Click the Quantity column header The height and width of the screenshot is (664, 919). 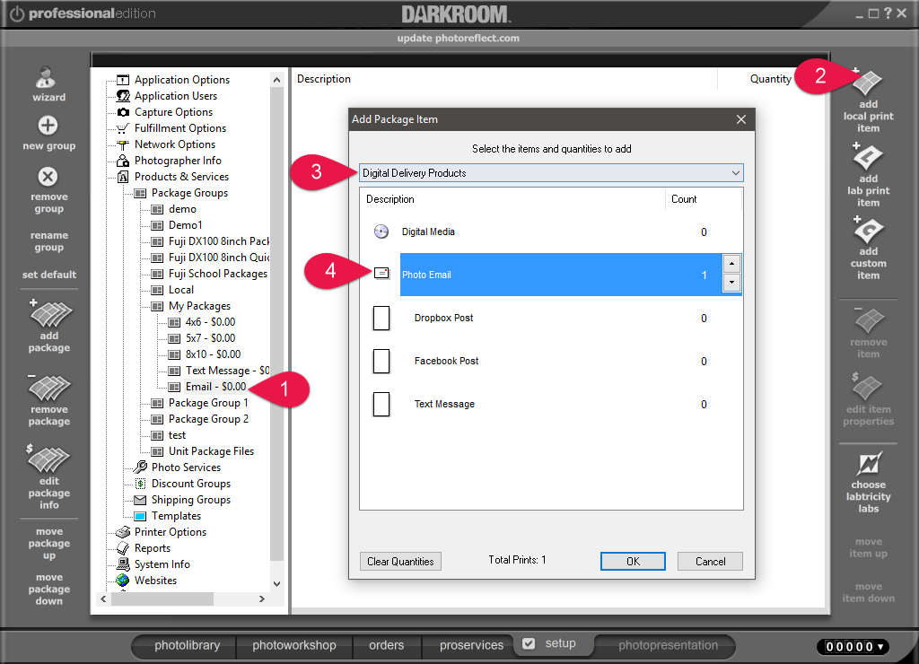click(770, 79)
